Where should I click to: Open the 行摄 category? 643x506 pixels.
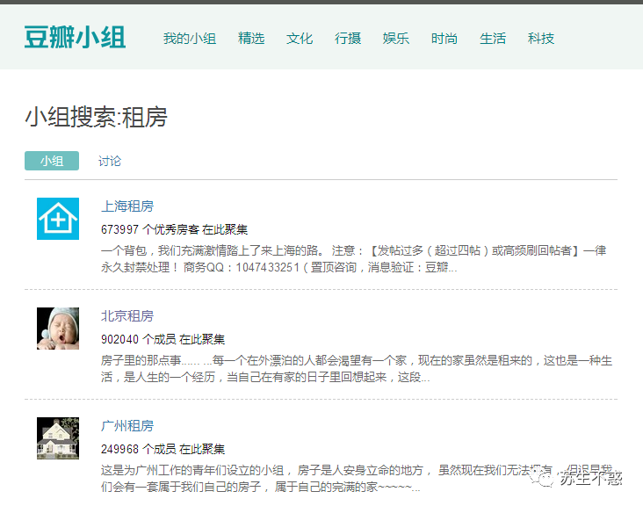coord(348,39)
